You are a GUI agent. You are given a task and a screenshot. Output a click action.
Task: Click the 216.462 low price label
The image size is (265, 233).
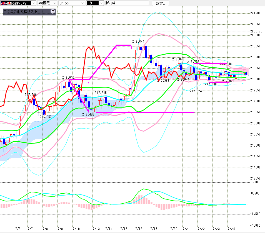(88, 114)
